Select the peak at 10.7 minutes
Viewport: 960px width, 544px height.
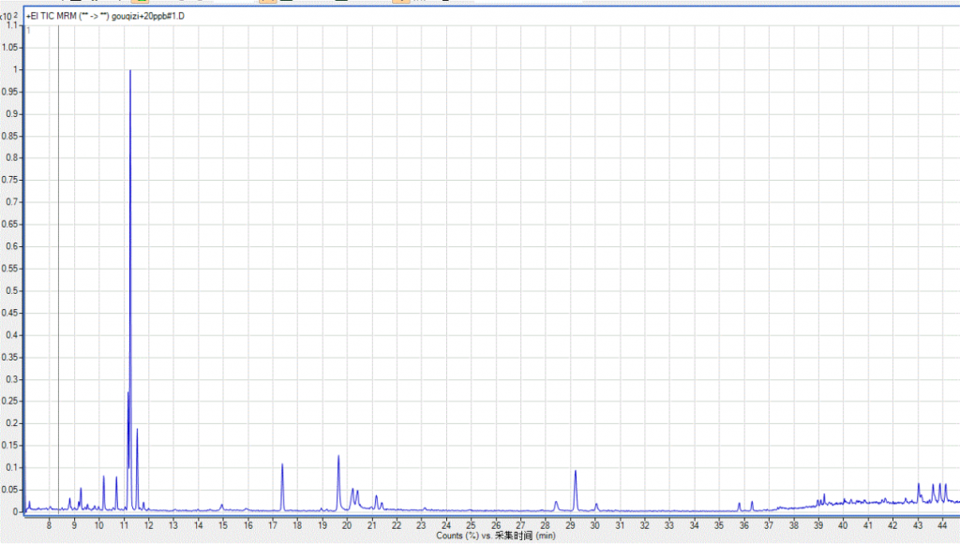tap(116, 479)
